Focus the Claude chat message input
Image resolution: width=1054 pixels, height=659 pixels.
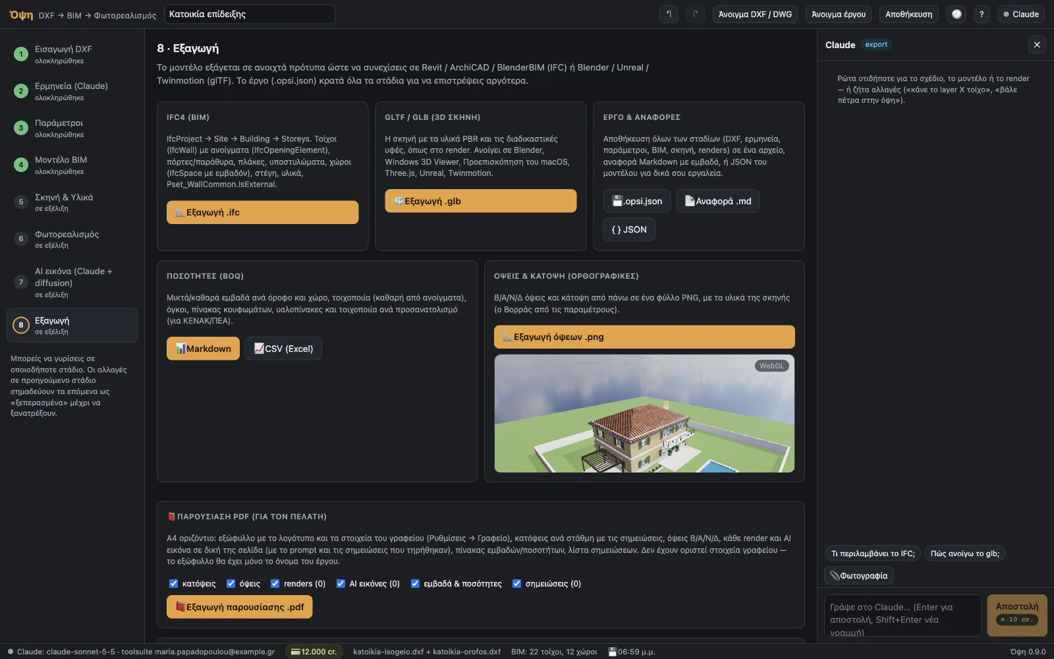[x=902, y=616]
